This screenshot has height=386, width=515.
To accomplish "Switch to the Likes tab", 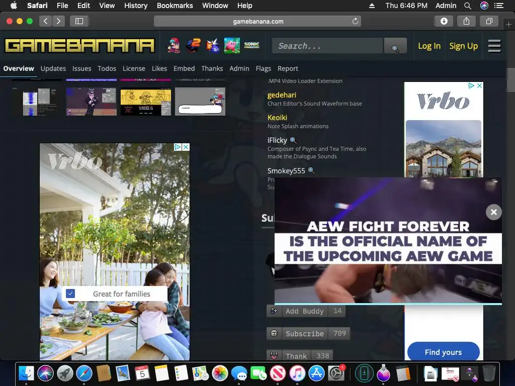I will (x=159, y=68).
